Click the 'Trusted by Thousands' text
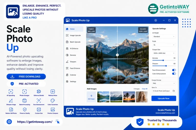 (162, 120)
